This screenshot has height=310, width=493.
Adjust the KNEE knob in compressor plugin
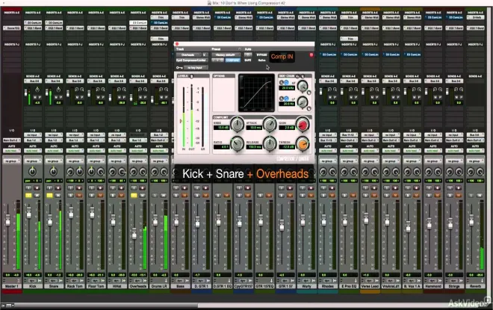[x=237, y=125]
